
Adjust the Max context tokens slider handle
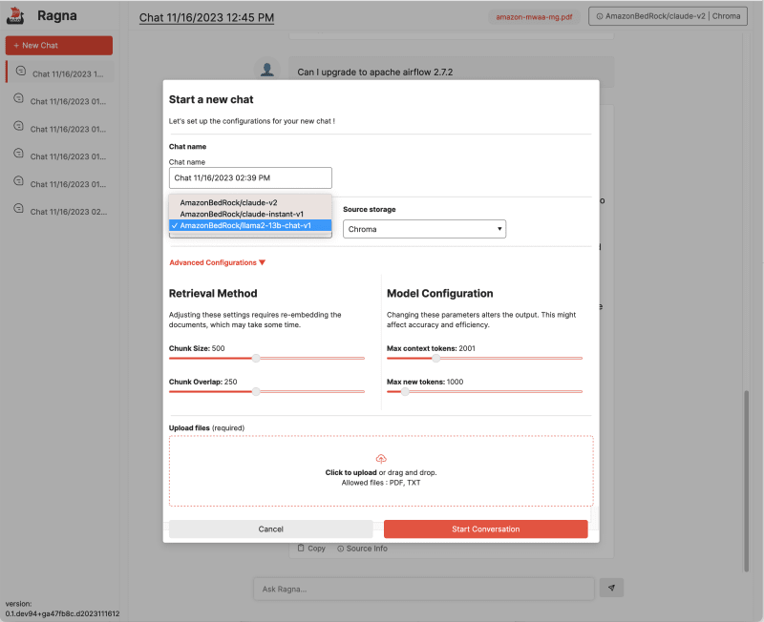pyautogui.click(x=436, y=358)
